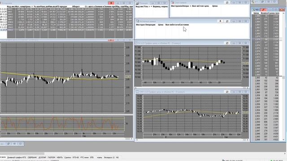Click the upper right chart window title icon
This screenshot has width=287, height=161.
136,43
